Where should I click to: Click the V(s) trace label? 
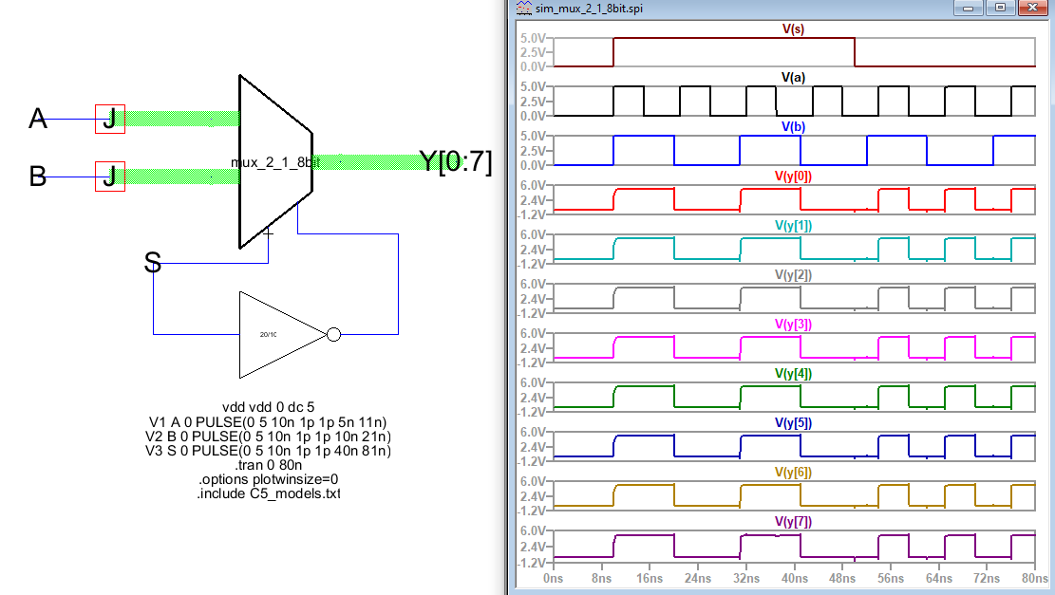[793, 29]
